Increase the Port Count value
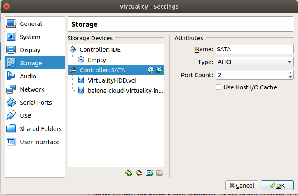 tap(291, 73)
